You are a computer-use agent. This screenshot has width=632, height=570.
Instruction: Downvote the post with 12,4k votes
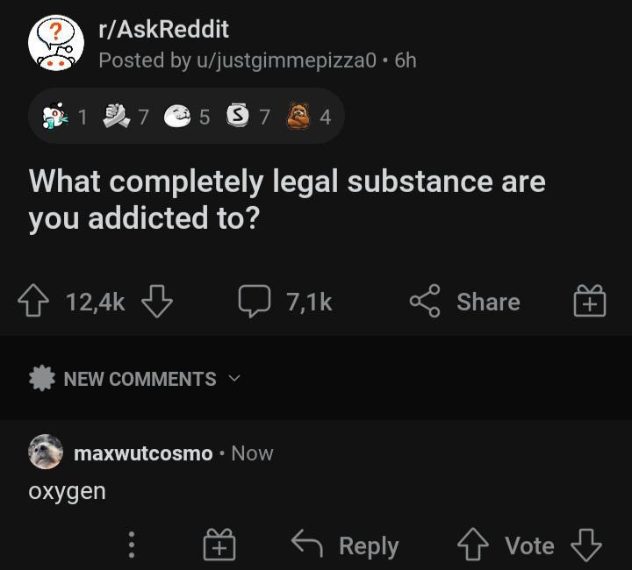click(x=157, y=301)
